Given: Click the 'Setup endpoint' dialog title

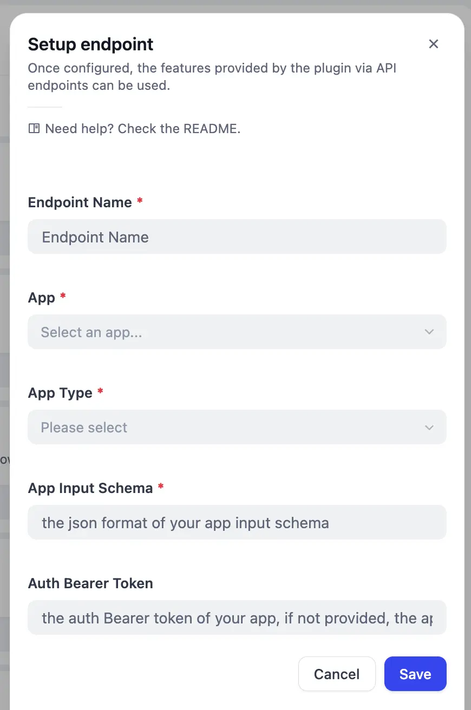Looking at the screenshot, I should 91,44.
